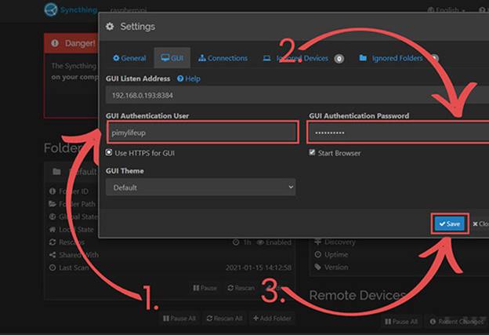Click the Danger! warning icon

(55, 43)
